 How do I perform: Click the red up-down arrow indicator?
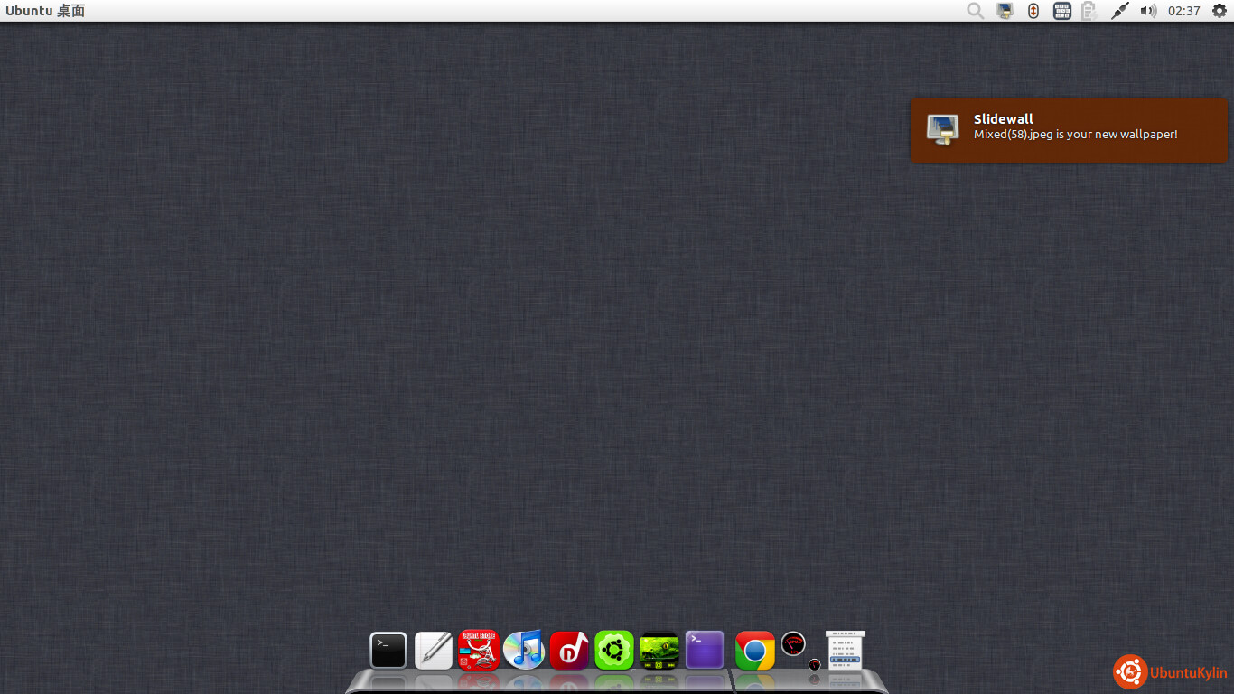(x=1033, y=11)
